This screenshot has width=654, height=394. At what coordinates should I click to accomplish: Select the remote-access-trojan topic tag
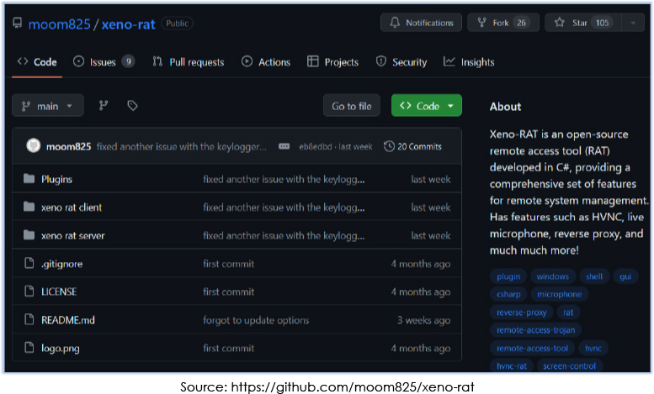[535, 330]
